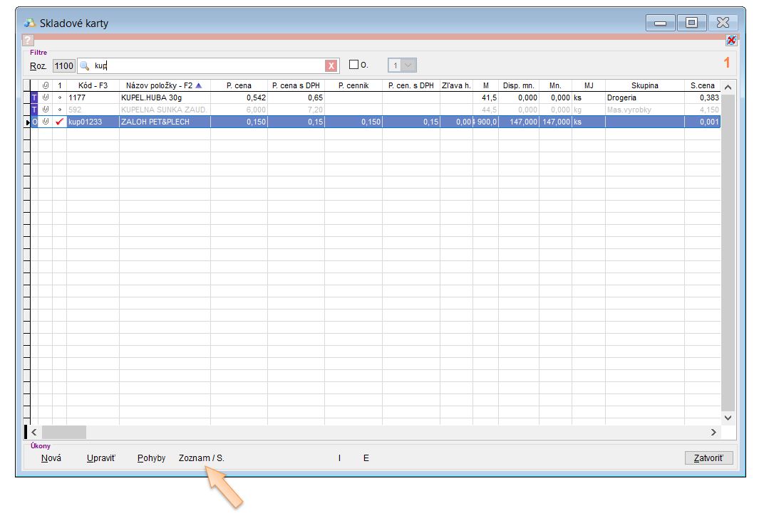Click paperclip icon in the 592 row

point(46,110)
